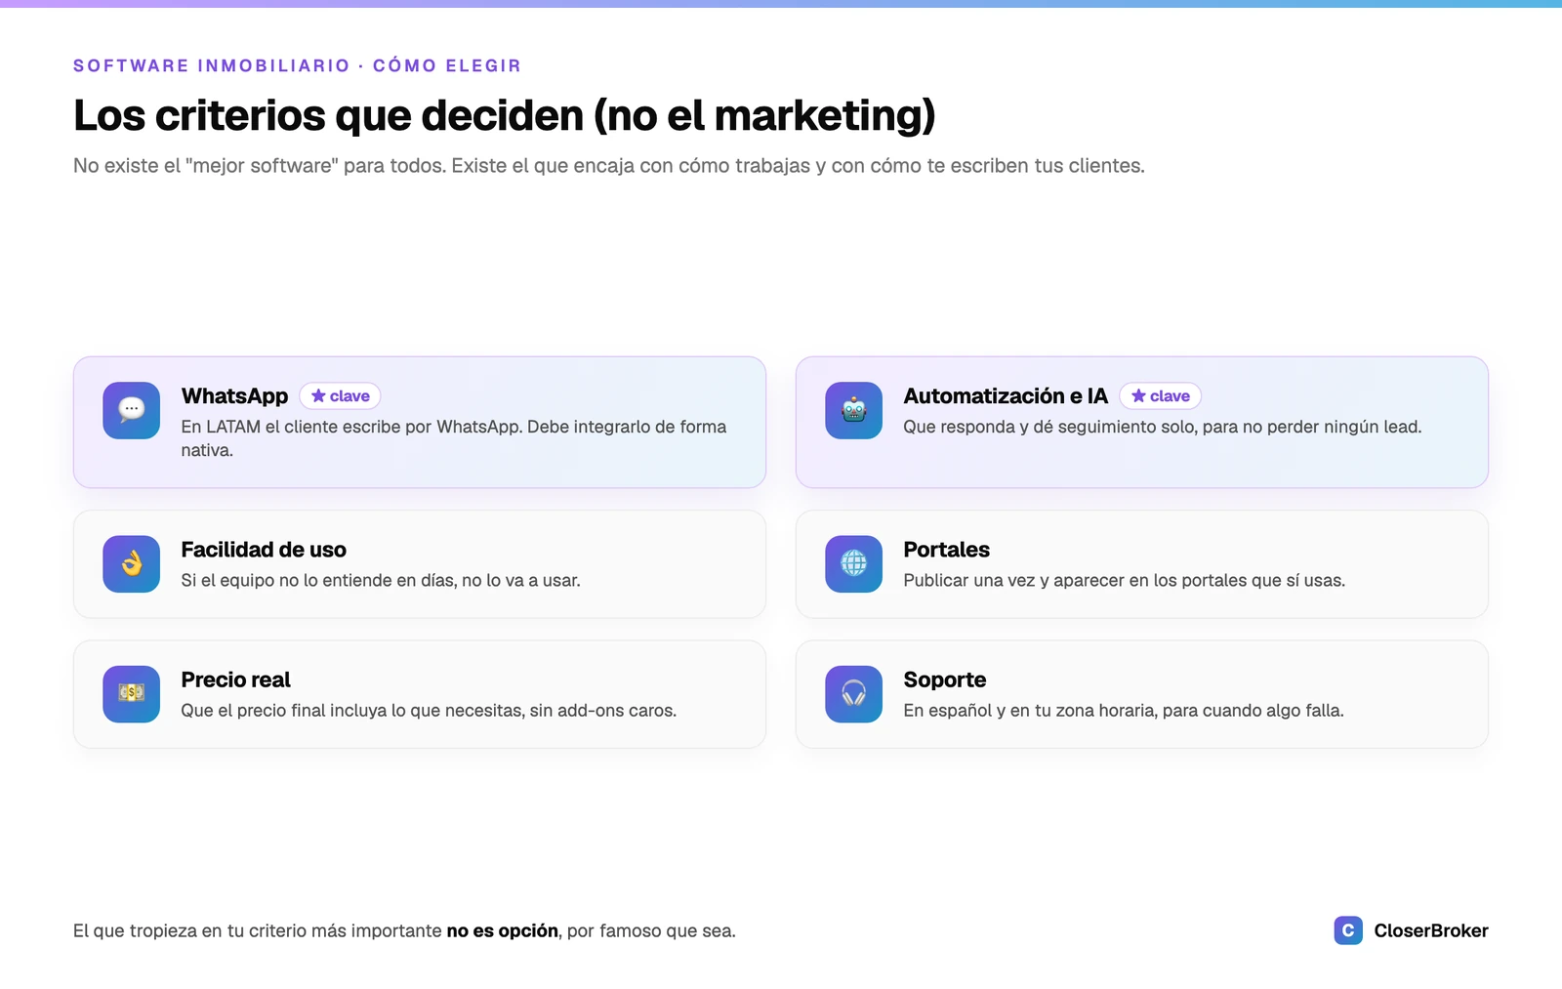This screenshot has height=989, width=1562.
Task: Click the bold phrase no es opción
Action: [x=503, y=930]
